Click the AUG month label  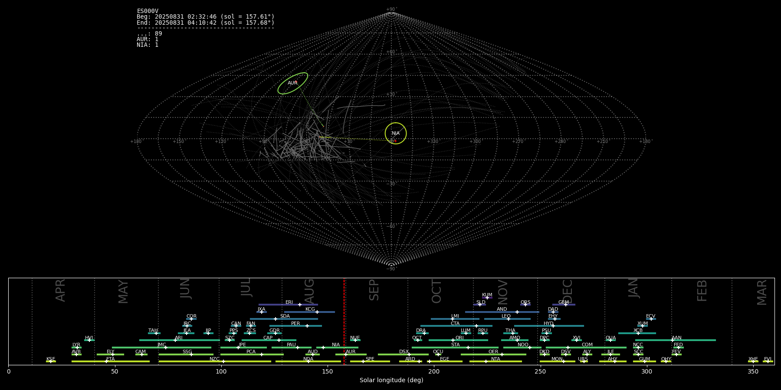pos(309,291)
